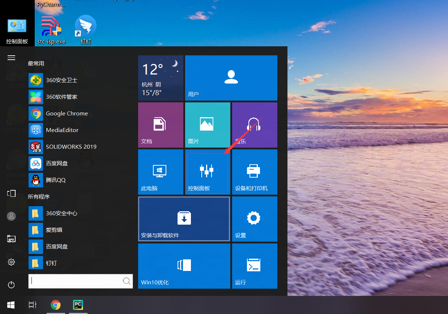448x314 pixels.
Task: Switch to PyCharm on the taskbar
Action: (78, 305)
